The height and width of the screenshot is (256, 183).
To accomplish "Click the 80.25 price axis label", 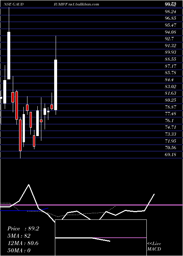I will pos(171,100).
